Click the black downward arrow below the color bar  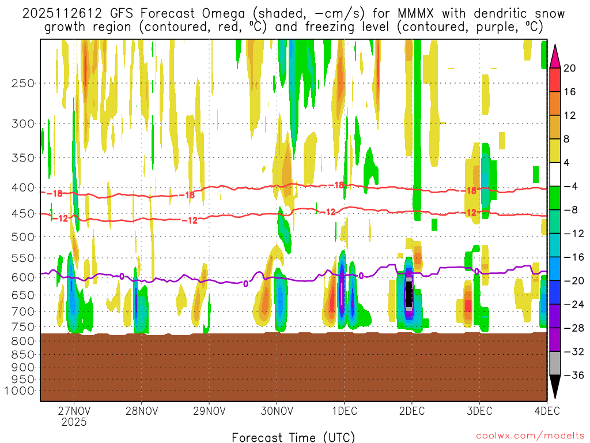(555, 387)
